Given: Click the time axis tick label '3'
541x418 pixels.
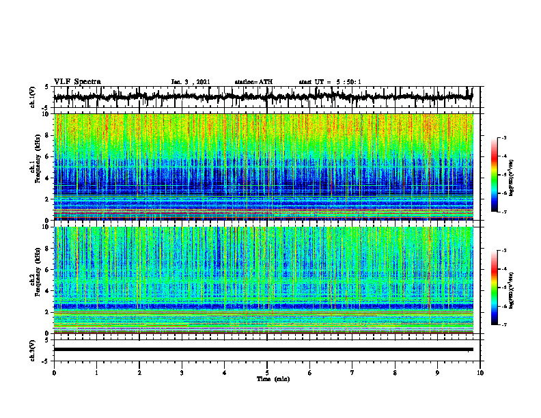Looking at the screenshot, I should [182, 373].
